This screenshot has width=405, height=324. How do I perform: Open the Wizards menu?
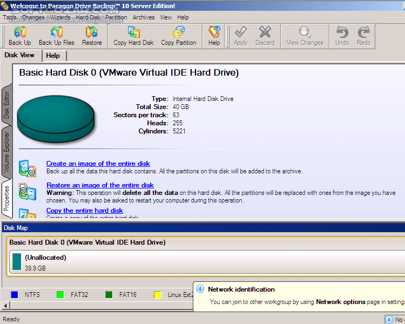click(x=60, y=17)
